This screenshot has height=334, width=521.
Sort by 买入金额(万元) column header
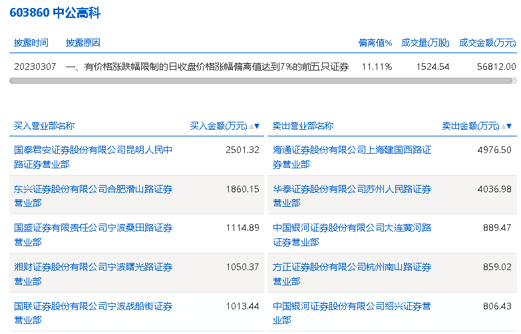tap(218, 126)
